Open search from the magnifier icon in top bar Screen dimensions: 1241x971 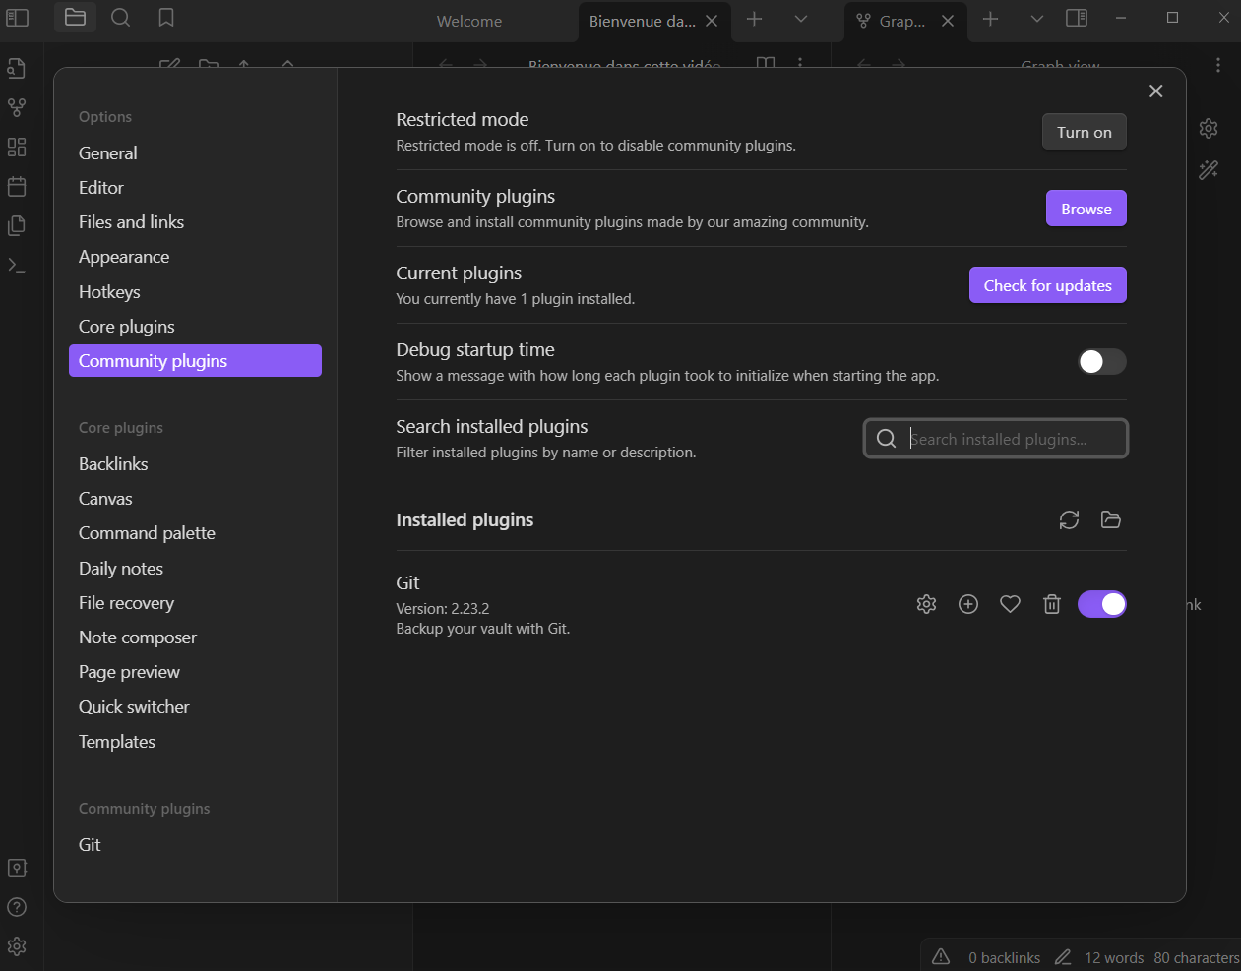point(120,18)
